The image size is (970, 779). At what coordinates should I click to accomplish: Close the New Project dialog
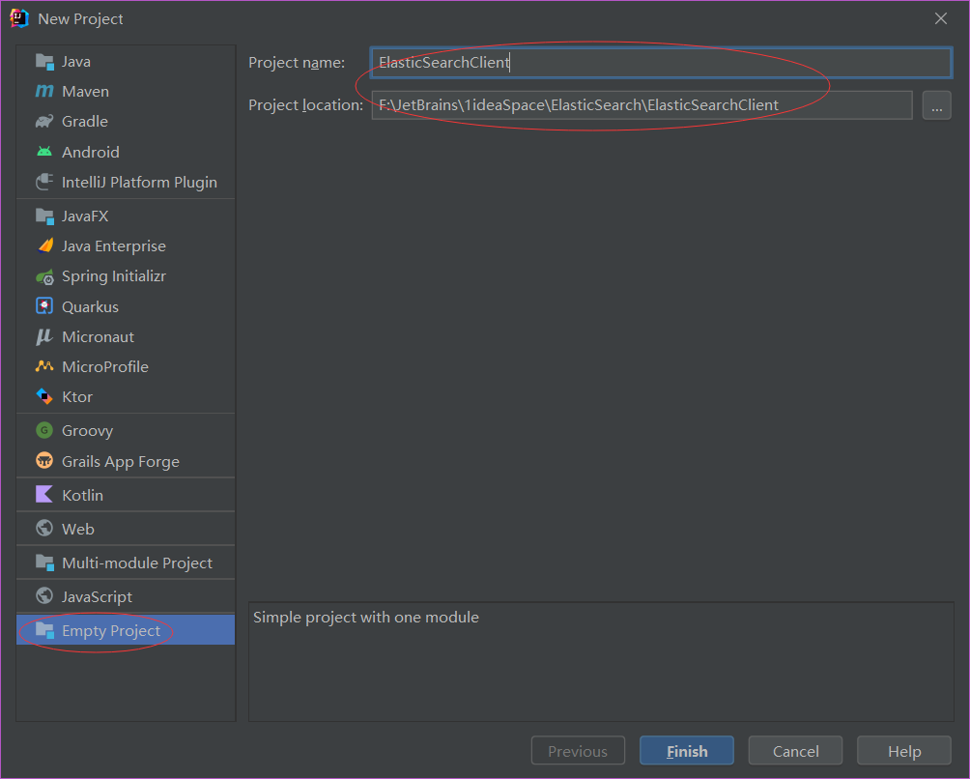tap(941, 18)
